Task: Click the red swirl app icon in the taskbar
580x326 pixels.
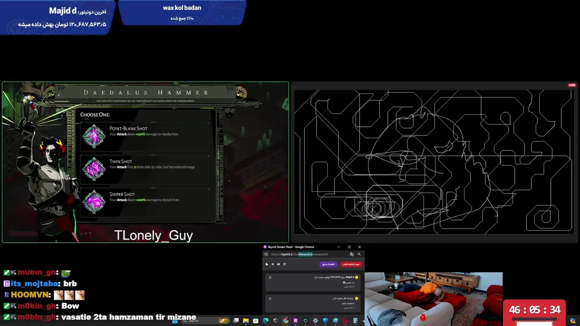Action: click(345, 321)
